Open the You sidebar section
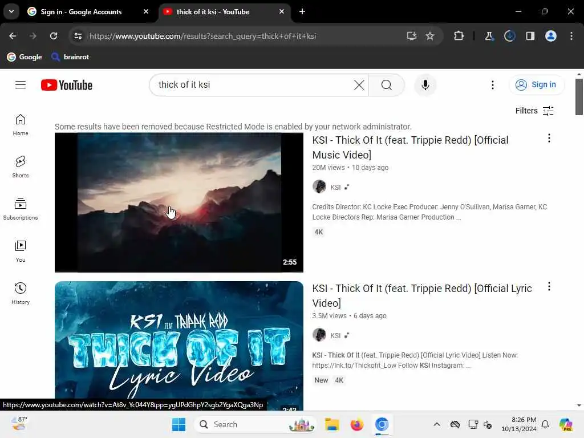Viewport: 584px width, 438px height. (x=21, y=251)
